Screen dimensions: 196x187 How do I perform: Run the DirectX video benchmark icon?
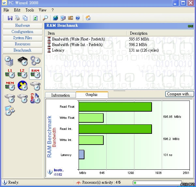[23, 86]
